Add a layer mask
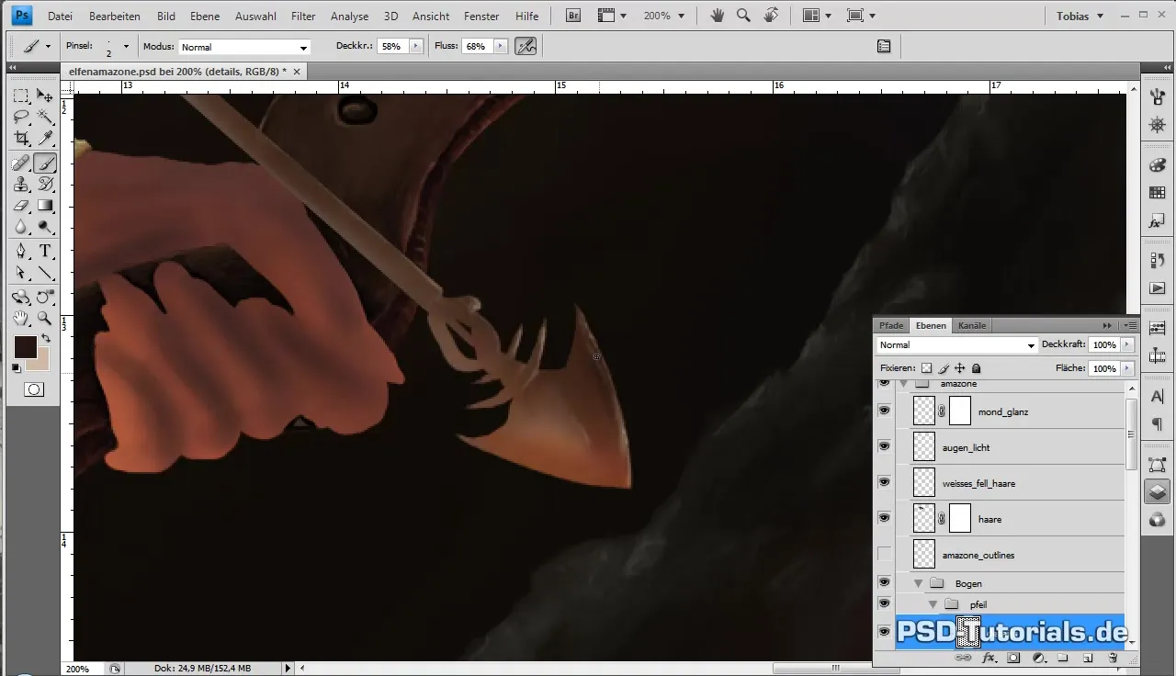The height and width of the screenshot is (676, 1176). pyautogui.click(x=1014, y=659)
